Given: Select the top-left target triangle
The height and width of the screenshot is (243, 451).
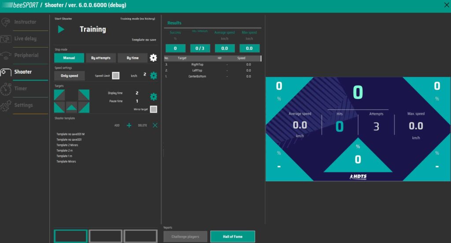Looking at the screenshot, I should click(x=59, y=95).
